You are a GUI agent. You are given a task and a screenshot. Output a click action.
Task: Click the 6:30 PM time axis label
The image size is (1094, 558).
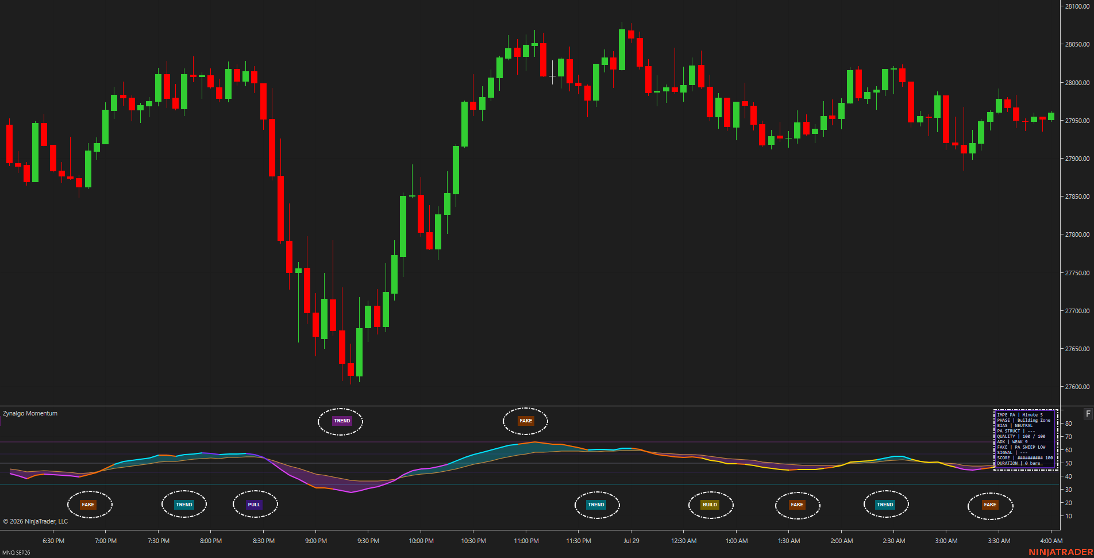click(53, 541)
